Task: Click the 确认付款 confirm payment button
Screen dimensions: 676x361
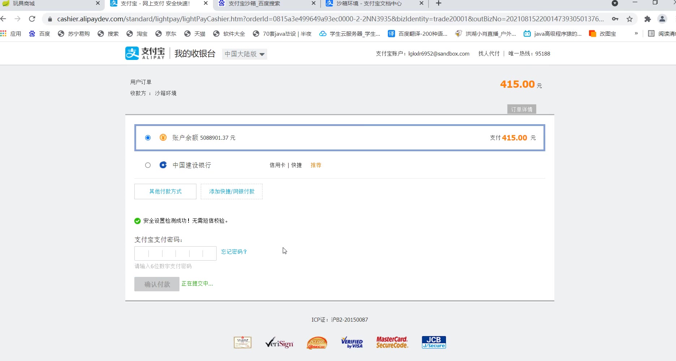Action: pos(157,284)
